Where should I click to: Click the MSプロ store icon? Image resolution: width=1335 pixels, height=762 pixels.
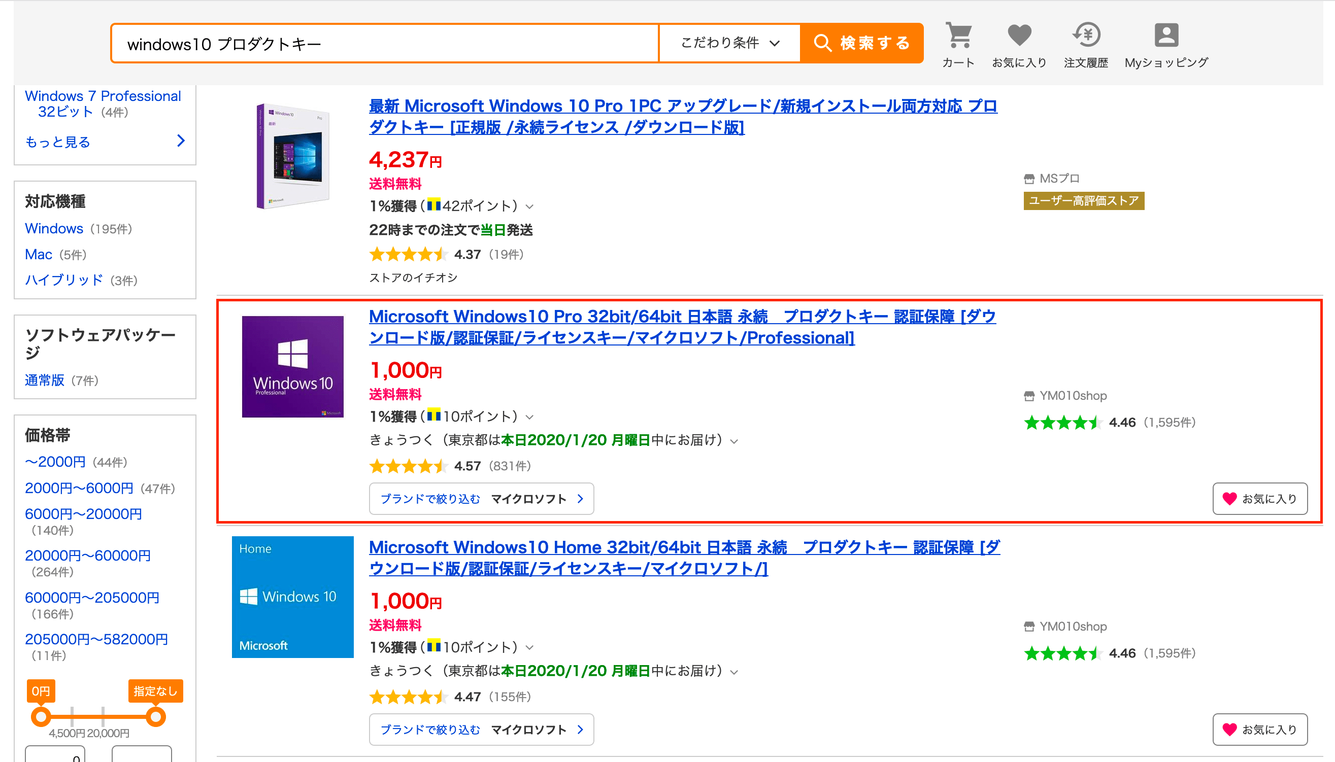1029,179
